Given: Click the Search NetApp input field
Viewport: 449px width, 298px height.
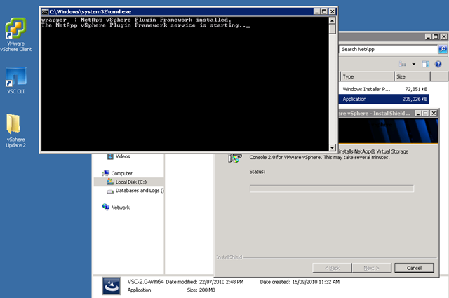Looking at the screenshot, I should point(389,49).
